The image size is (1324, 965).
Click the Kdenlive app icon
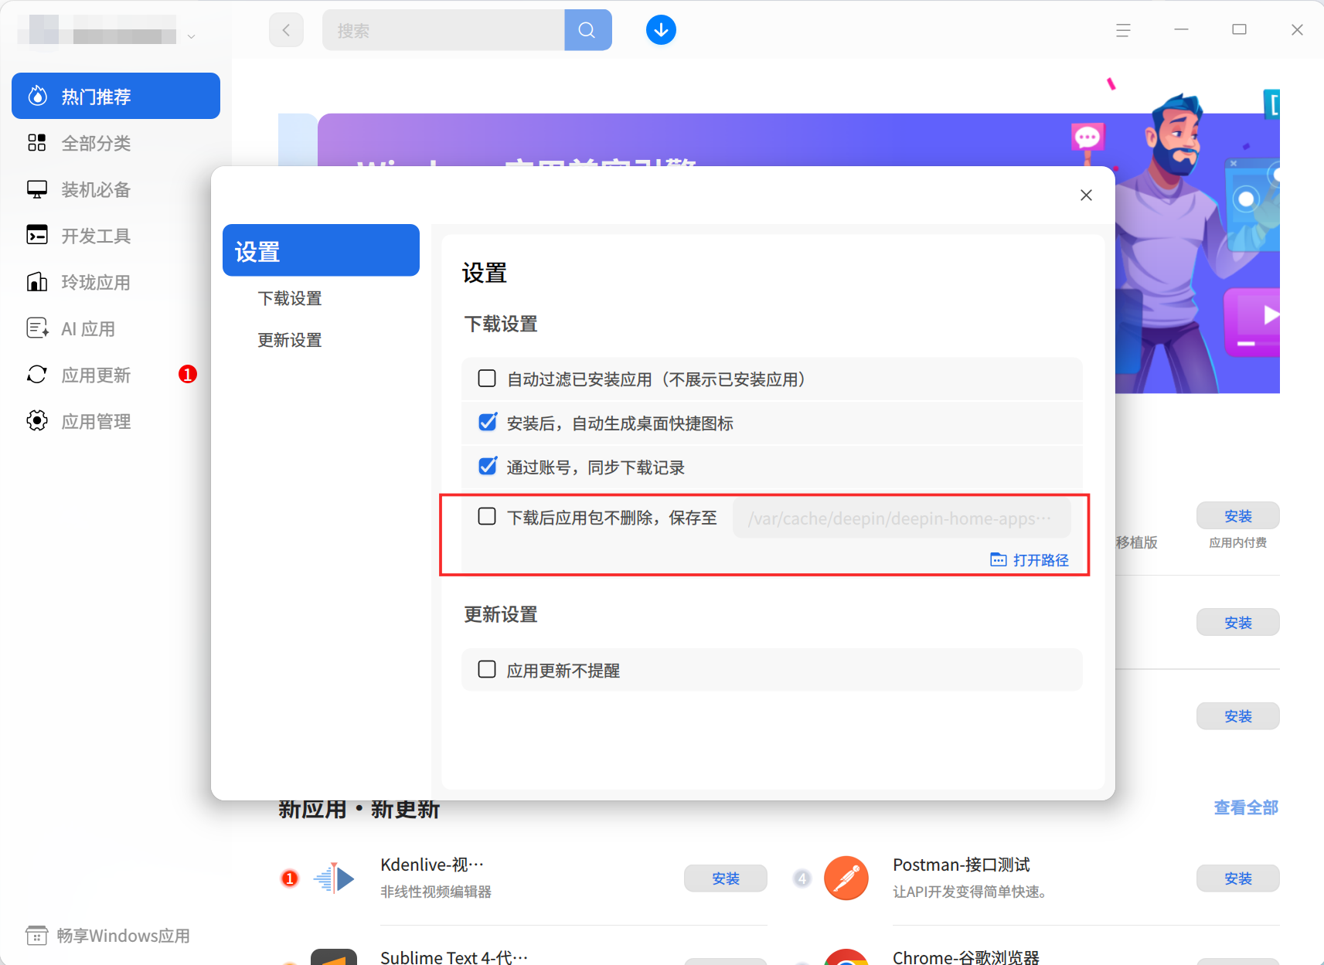[x=334, y=878]
